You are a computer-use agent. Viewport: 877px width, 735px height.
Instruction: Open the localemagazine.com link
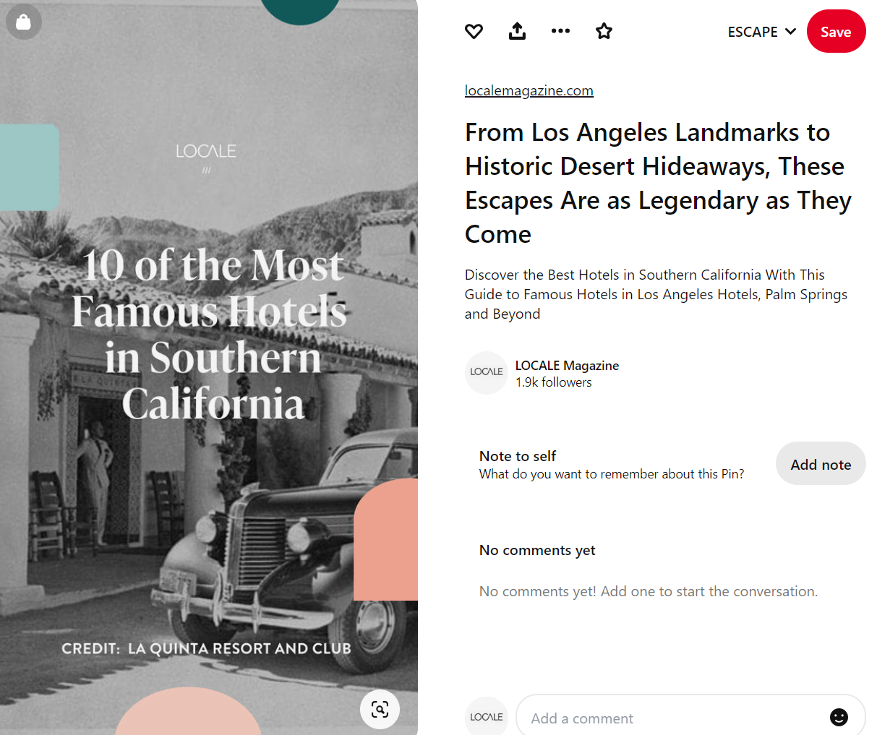[529, 90]
